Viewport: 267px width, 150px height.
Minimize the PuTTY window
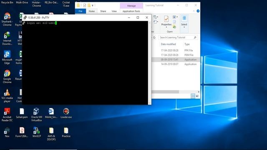click(129, 17)
